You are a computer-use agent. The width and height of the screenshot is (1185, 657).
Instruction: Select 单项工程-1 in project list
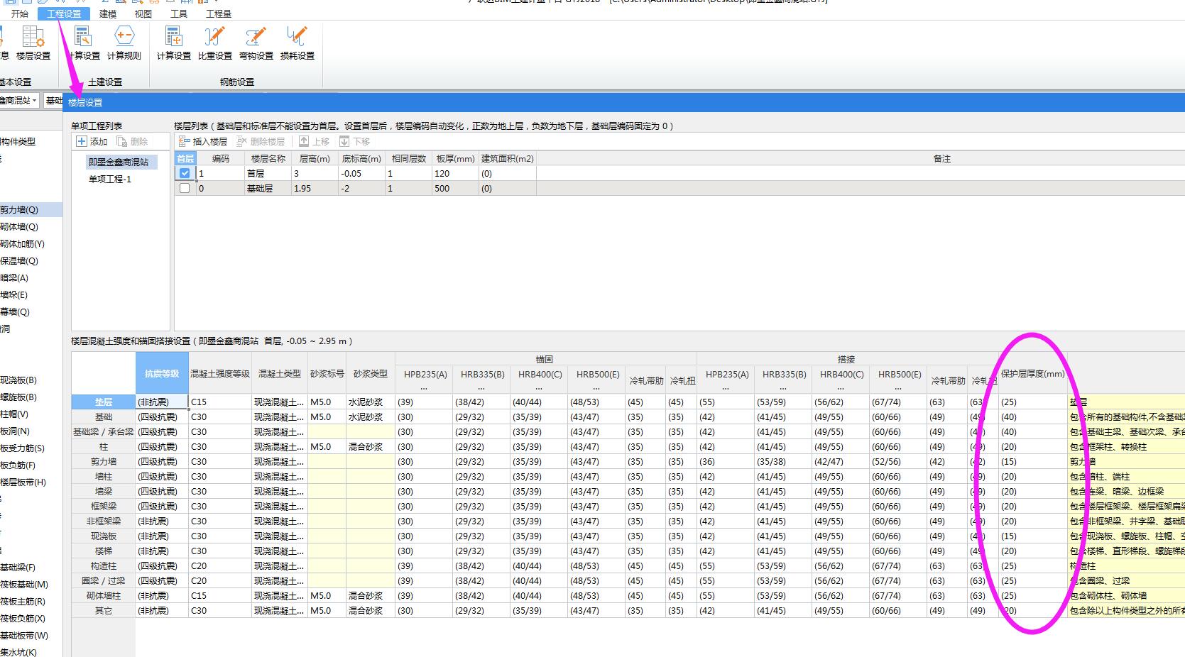pyautogui.click(x=110, y=180)
